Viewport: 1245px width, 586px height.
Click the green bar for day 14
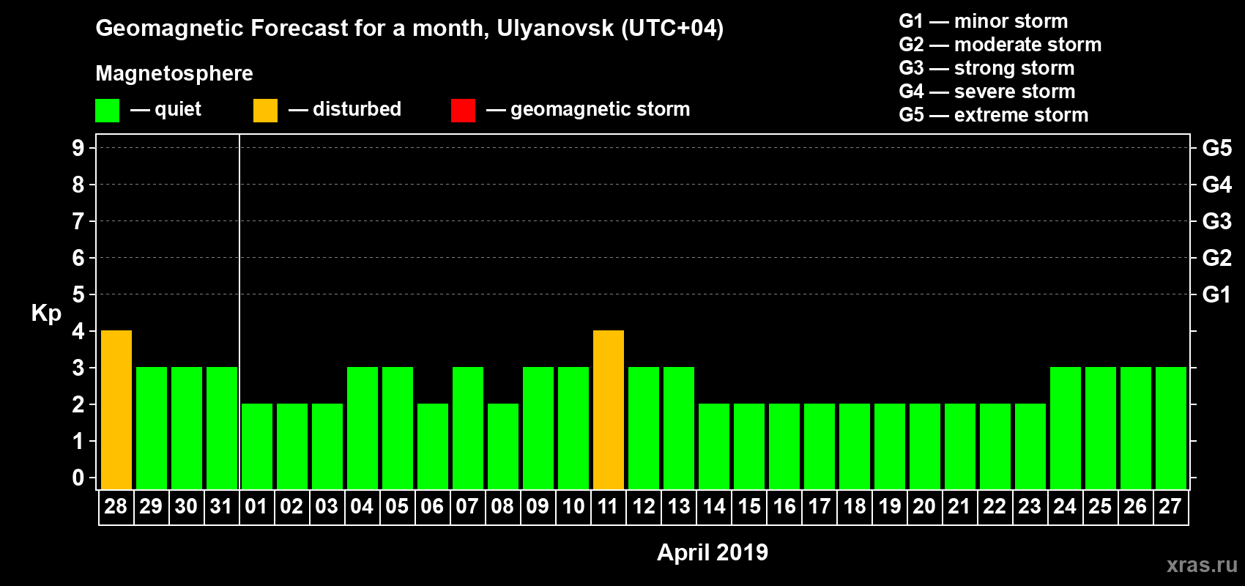[x=714, y=447]
